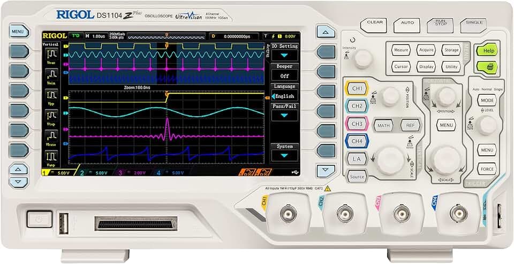Open the Display menu
The image size is (514, 264).
click(426, 66)
